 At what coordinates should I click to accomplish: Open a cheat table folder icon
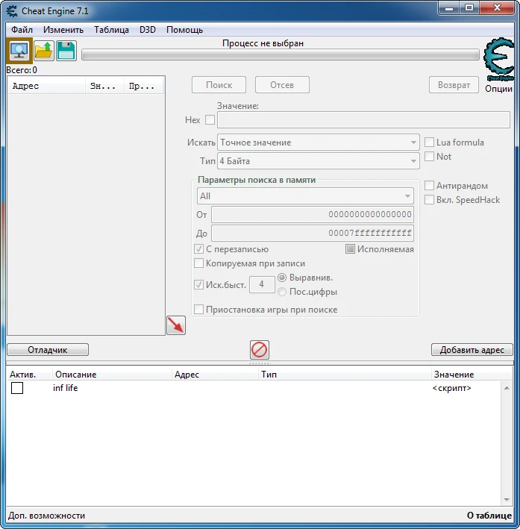pyautogui.click(x=44, y=51)
